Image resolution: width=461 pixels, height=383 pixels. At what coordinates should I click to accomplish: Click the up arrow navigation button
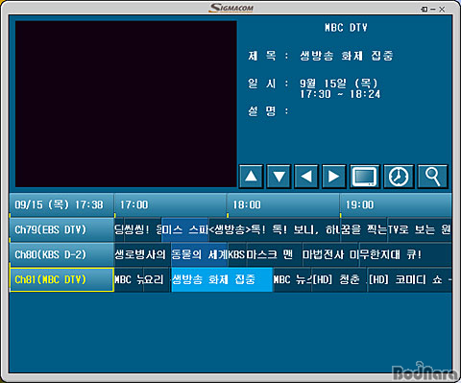point(251,177)
